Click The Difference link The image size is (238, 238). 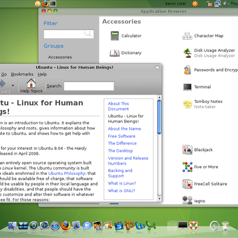[122, 143]
